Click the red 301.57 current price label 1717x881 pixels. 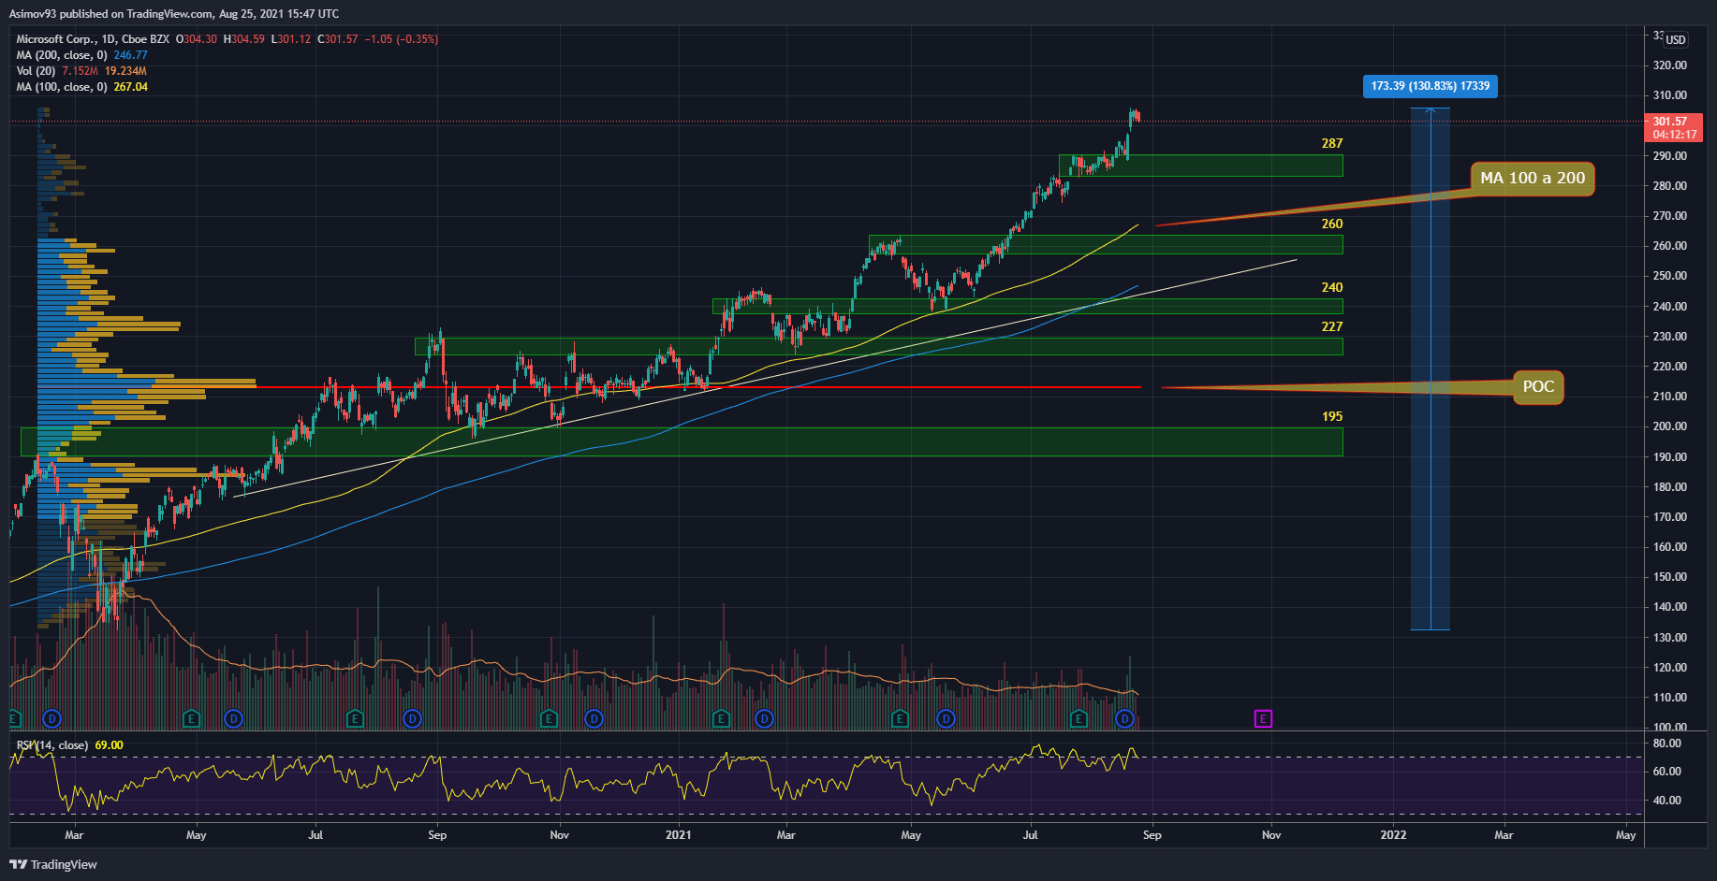(x=1673, y=127)
